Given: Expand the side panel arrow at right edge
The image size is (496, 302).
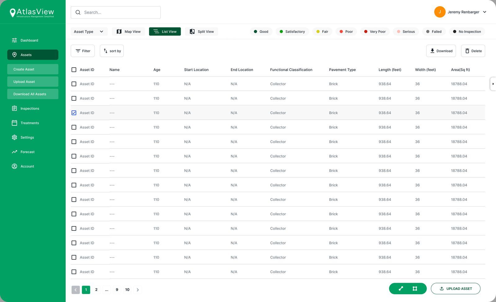Looking at the screenshot, I should click(493, 84).
